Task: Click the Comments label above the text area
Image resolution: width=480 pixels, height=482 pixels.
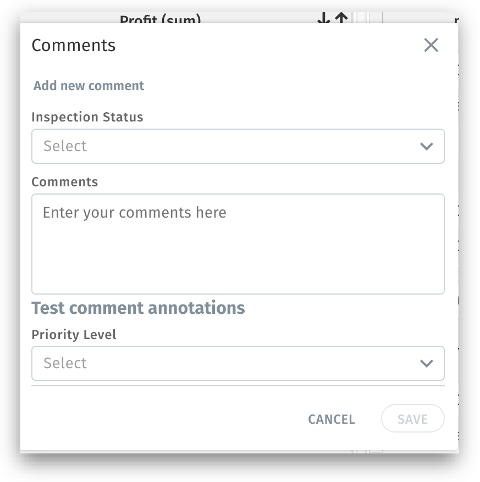Action: click(x=64, y=182)
